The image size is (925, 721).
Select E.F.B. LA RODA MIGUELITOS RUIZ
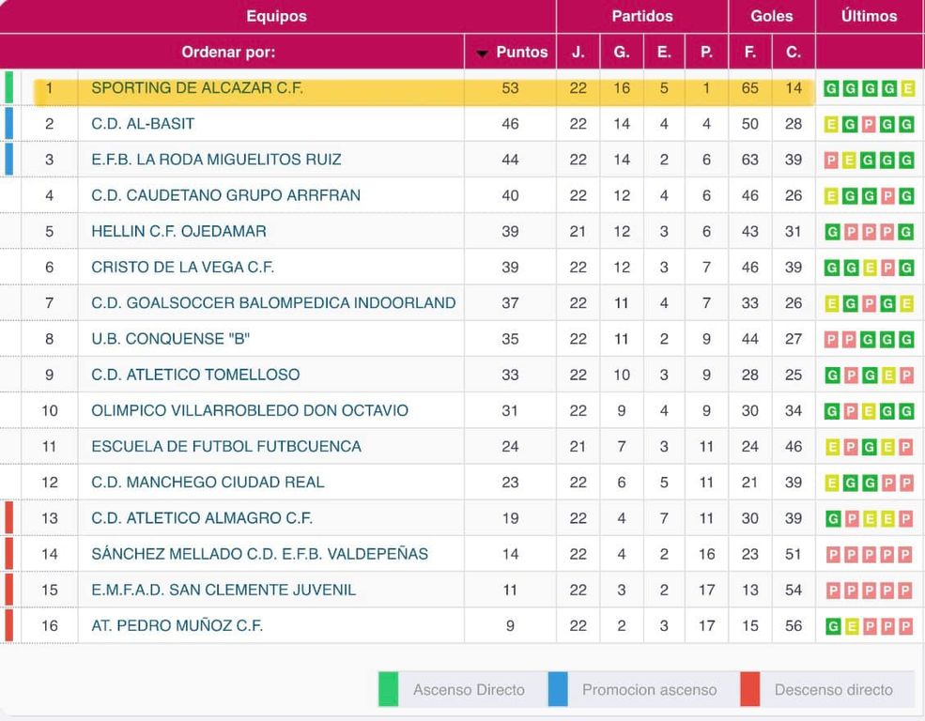tap(216, 160)
